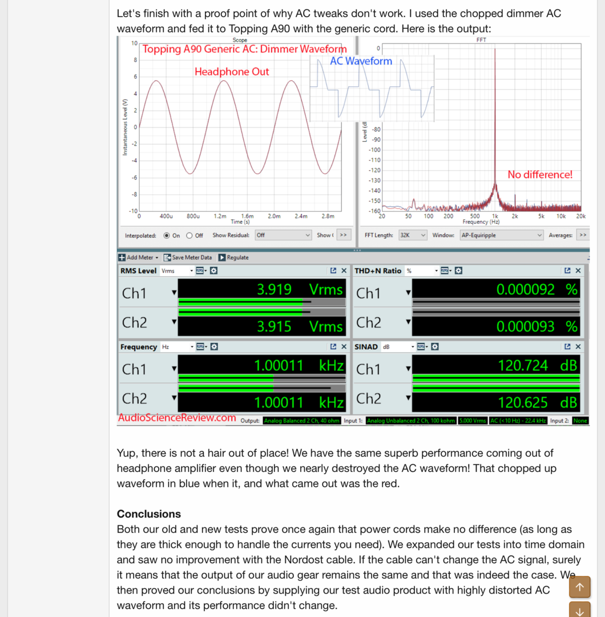605x617 pixels.
Task: Close the THD+N Ratio meter panel
Action: 578,271
